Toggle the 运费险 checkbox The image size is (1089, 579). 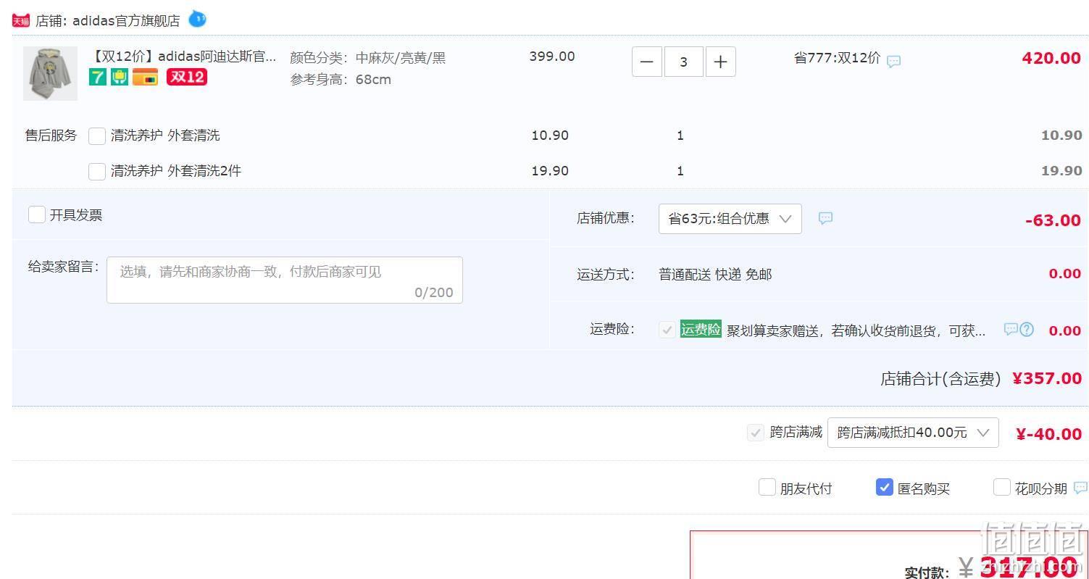click(x=667, y=330)
